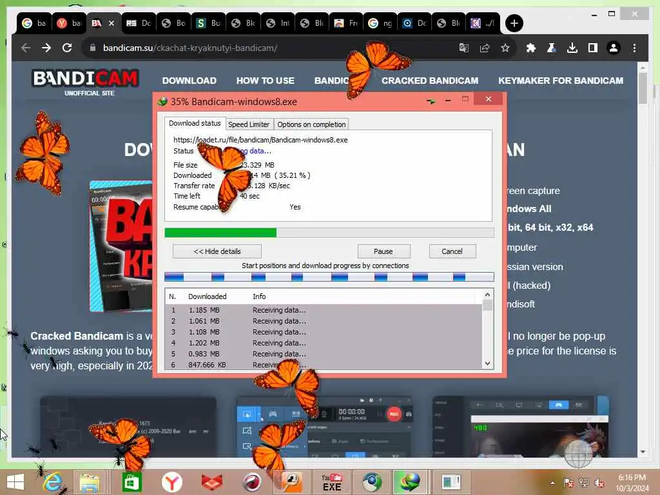
Task: Open the volume tray icon
Action: tap(600, 483)
